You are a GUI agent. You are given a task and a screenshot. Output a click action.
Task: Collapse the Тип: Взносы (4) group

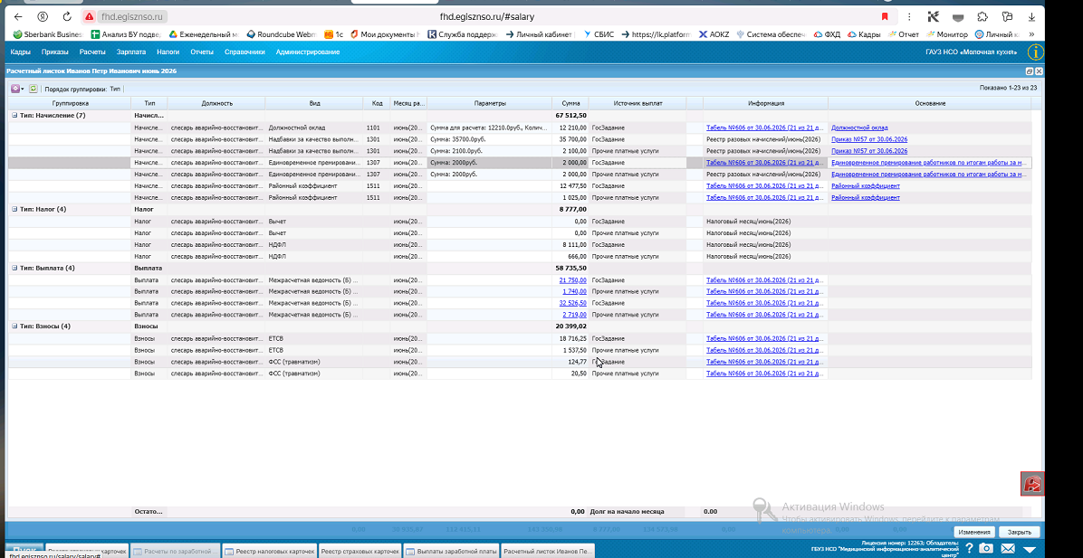point(14,326)
